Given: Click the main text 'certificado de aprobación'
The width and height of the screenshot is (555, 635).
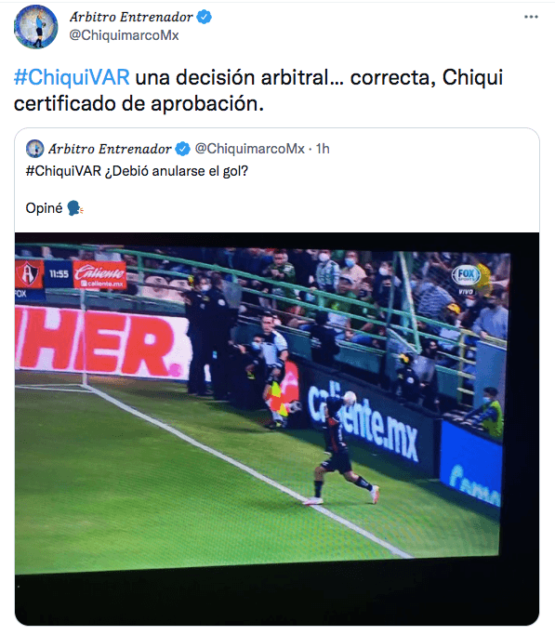Looking at the screenshot, I should click(139, 104).
